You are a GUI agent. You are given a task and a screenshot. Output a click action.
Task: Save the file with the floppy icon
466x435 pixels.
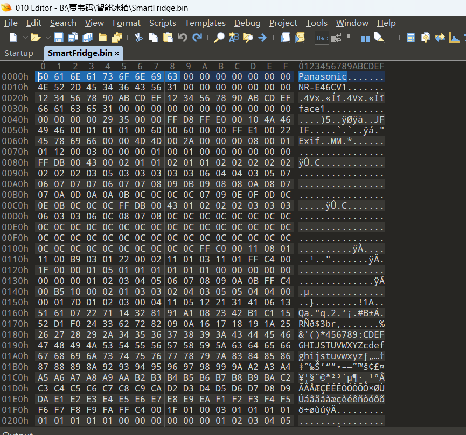click(x=59, y=38)
